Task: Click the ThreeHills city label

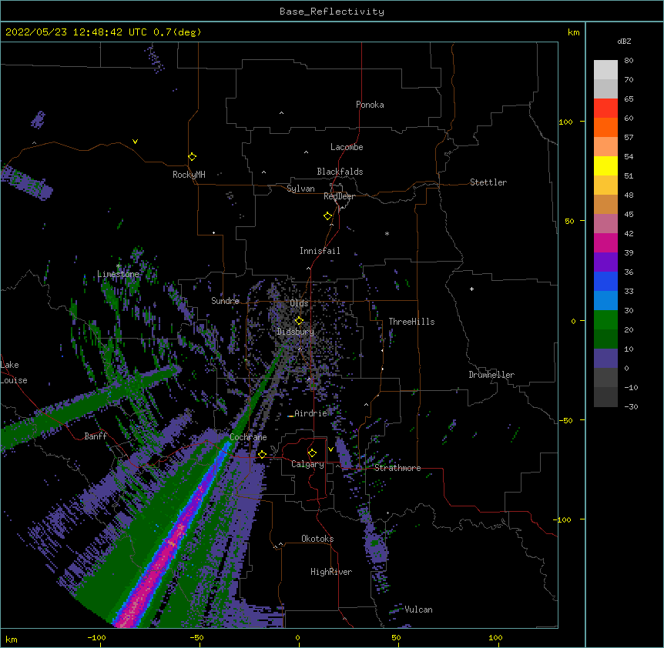Action: 411,322
